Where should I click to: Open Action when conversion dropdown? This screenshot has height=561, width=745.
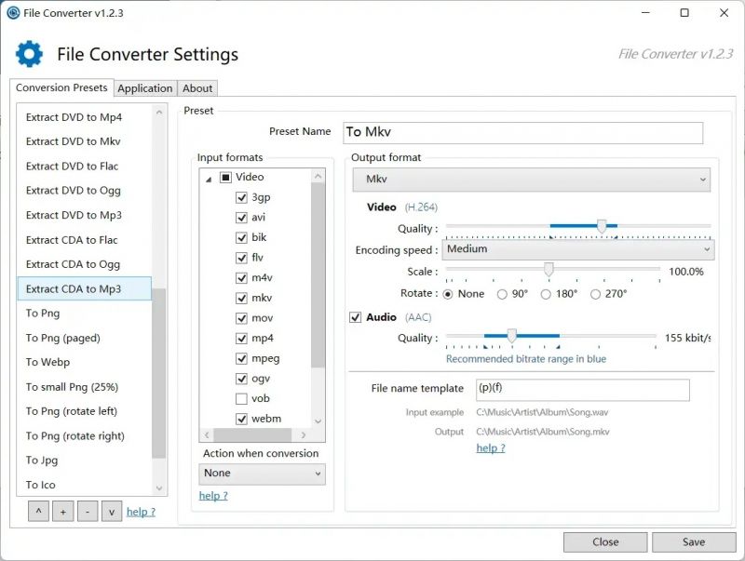(262, 474)
